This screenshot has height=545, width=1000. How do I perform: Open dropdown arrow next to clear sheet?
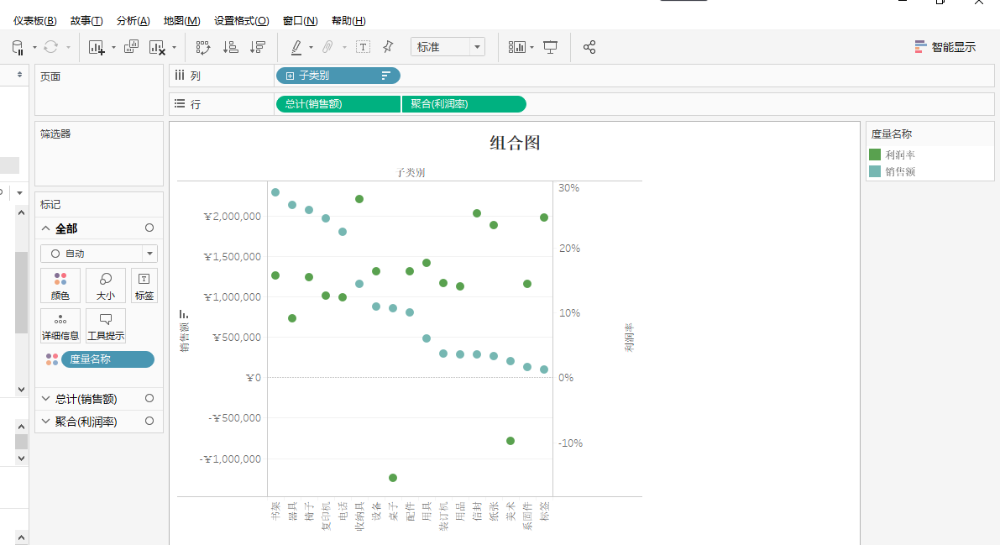[x=174, y=47]
